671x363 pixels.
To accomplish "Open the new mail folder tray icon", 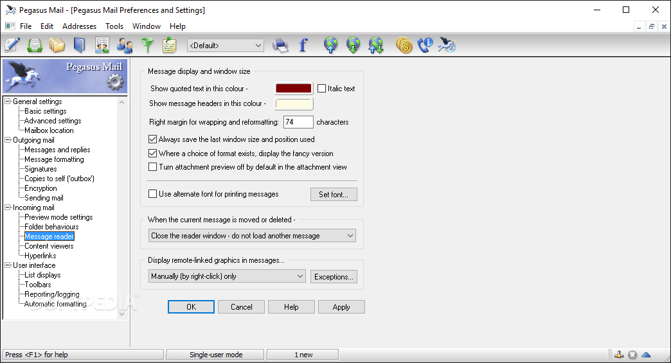I will click(35, 45).
